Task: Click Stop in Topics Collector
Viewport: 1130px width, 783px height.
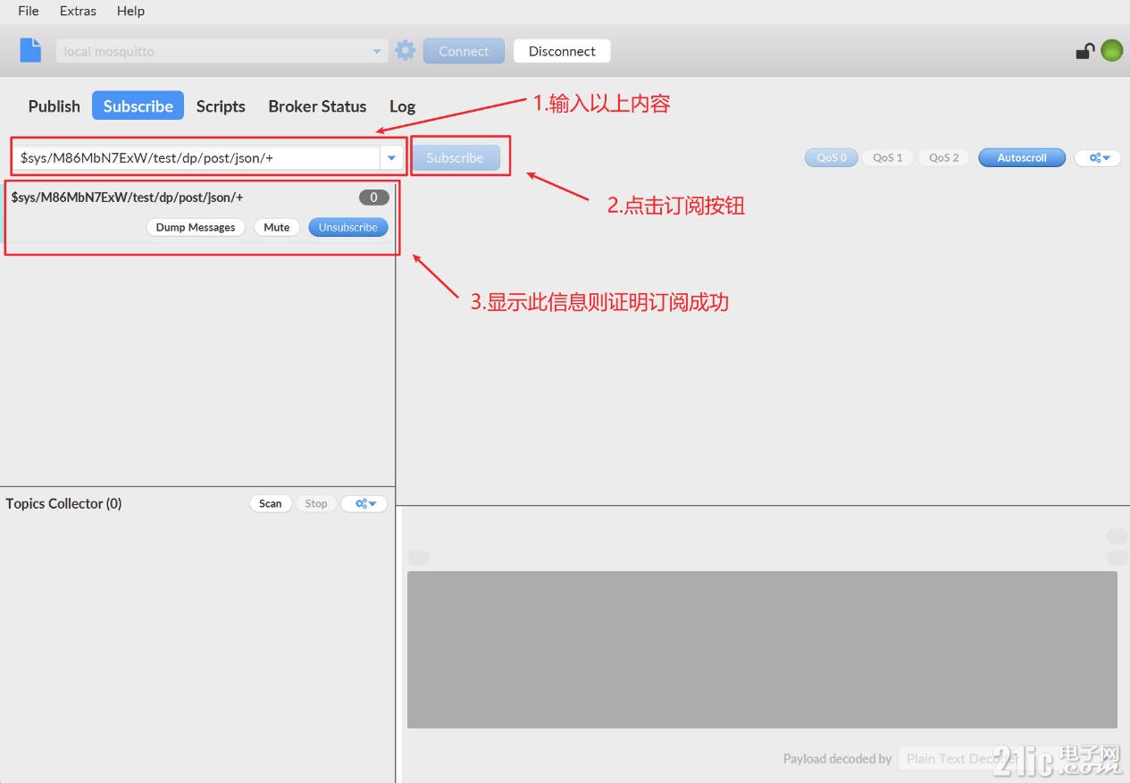Action: 316,503
